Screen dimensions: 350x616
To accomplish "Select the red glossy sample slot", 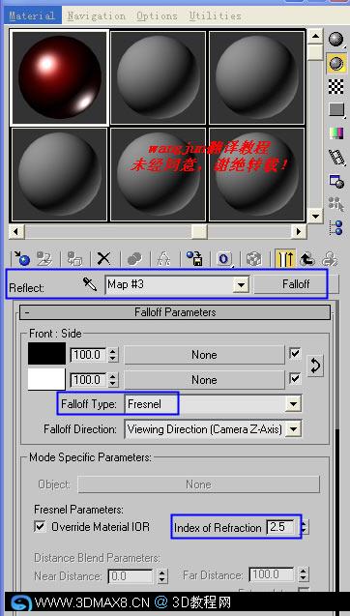I will 59,77.
